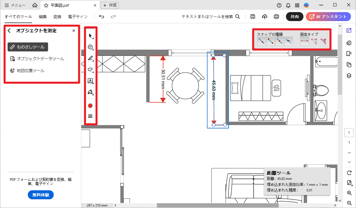Select the text box AI tool
The image size is (356, 208).
tap(91, 81)
